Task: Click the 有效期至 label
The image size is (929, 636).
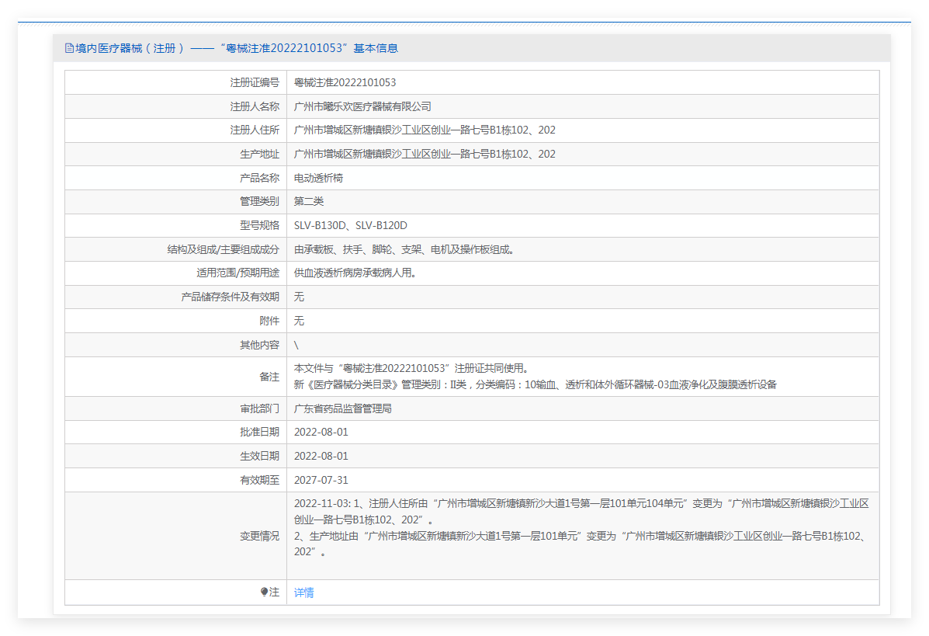Action: 259,480
